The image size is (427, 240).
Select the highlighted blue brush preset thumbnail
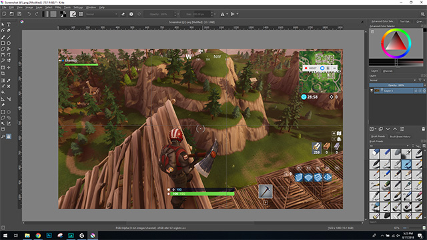pos(406,165)
